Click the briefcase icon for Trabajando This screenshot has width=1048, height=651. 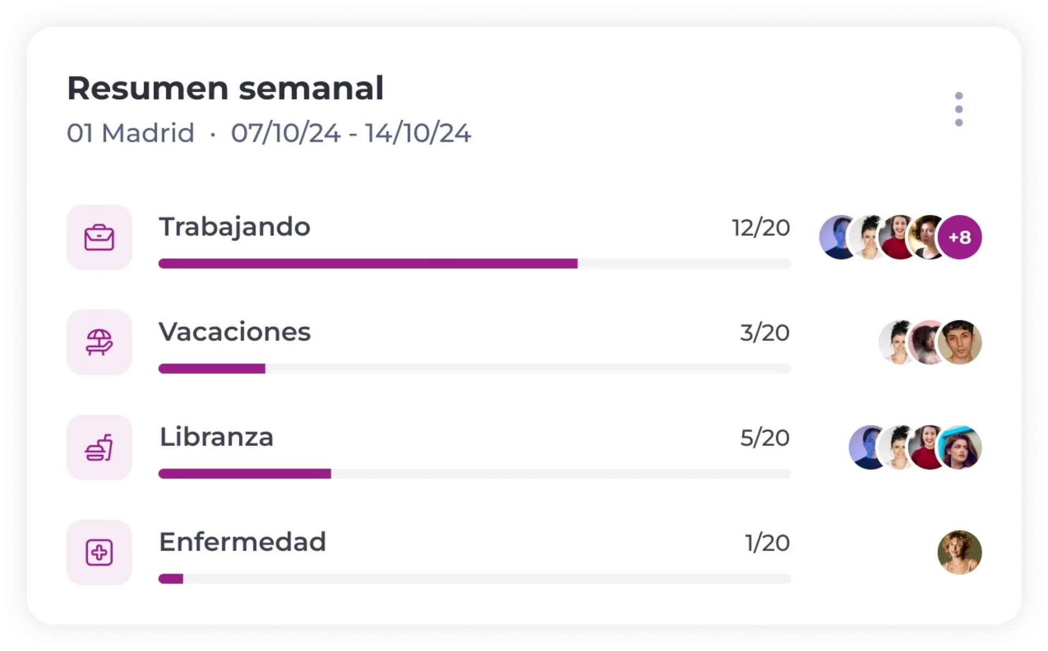[x=99, y=237]
